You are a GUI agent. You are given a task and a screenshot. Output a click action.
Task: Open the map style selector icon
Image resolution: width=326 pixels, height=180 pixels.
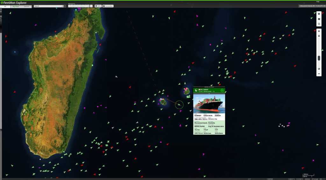[319, 19]
